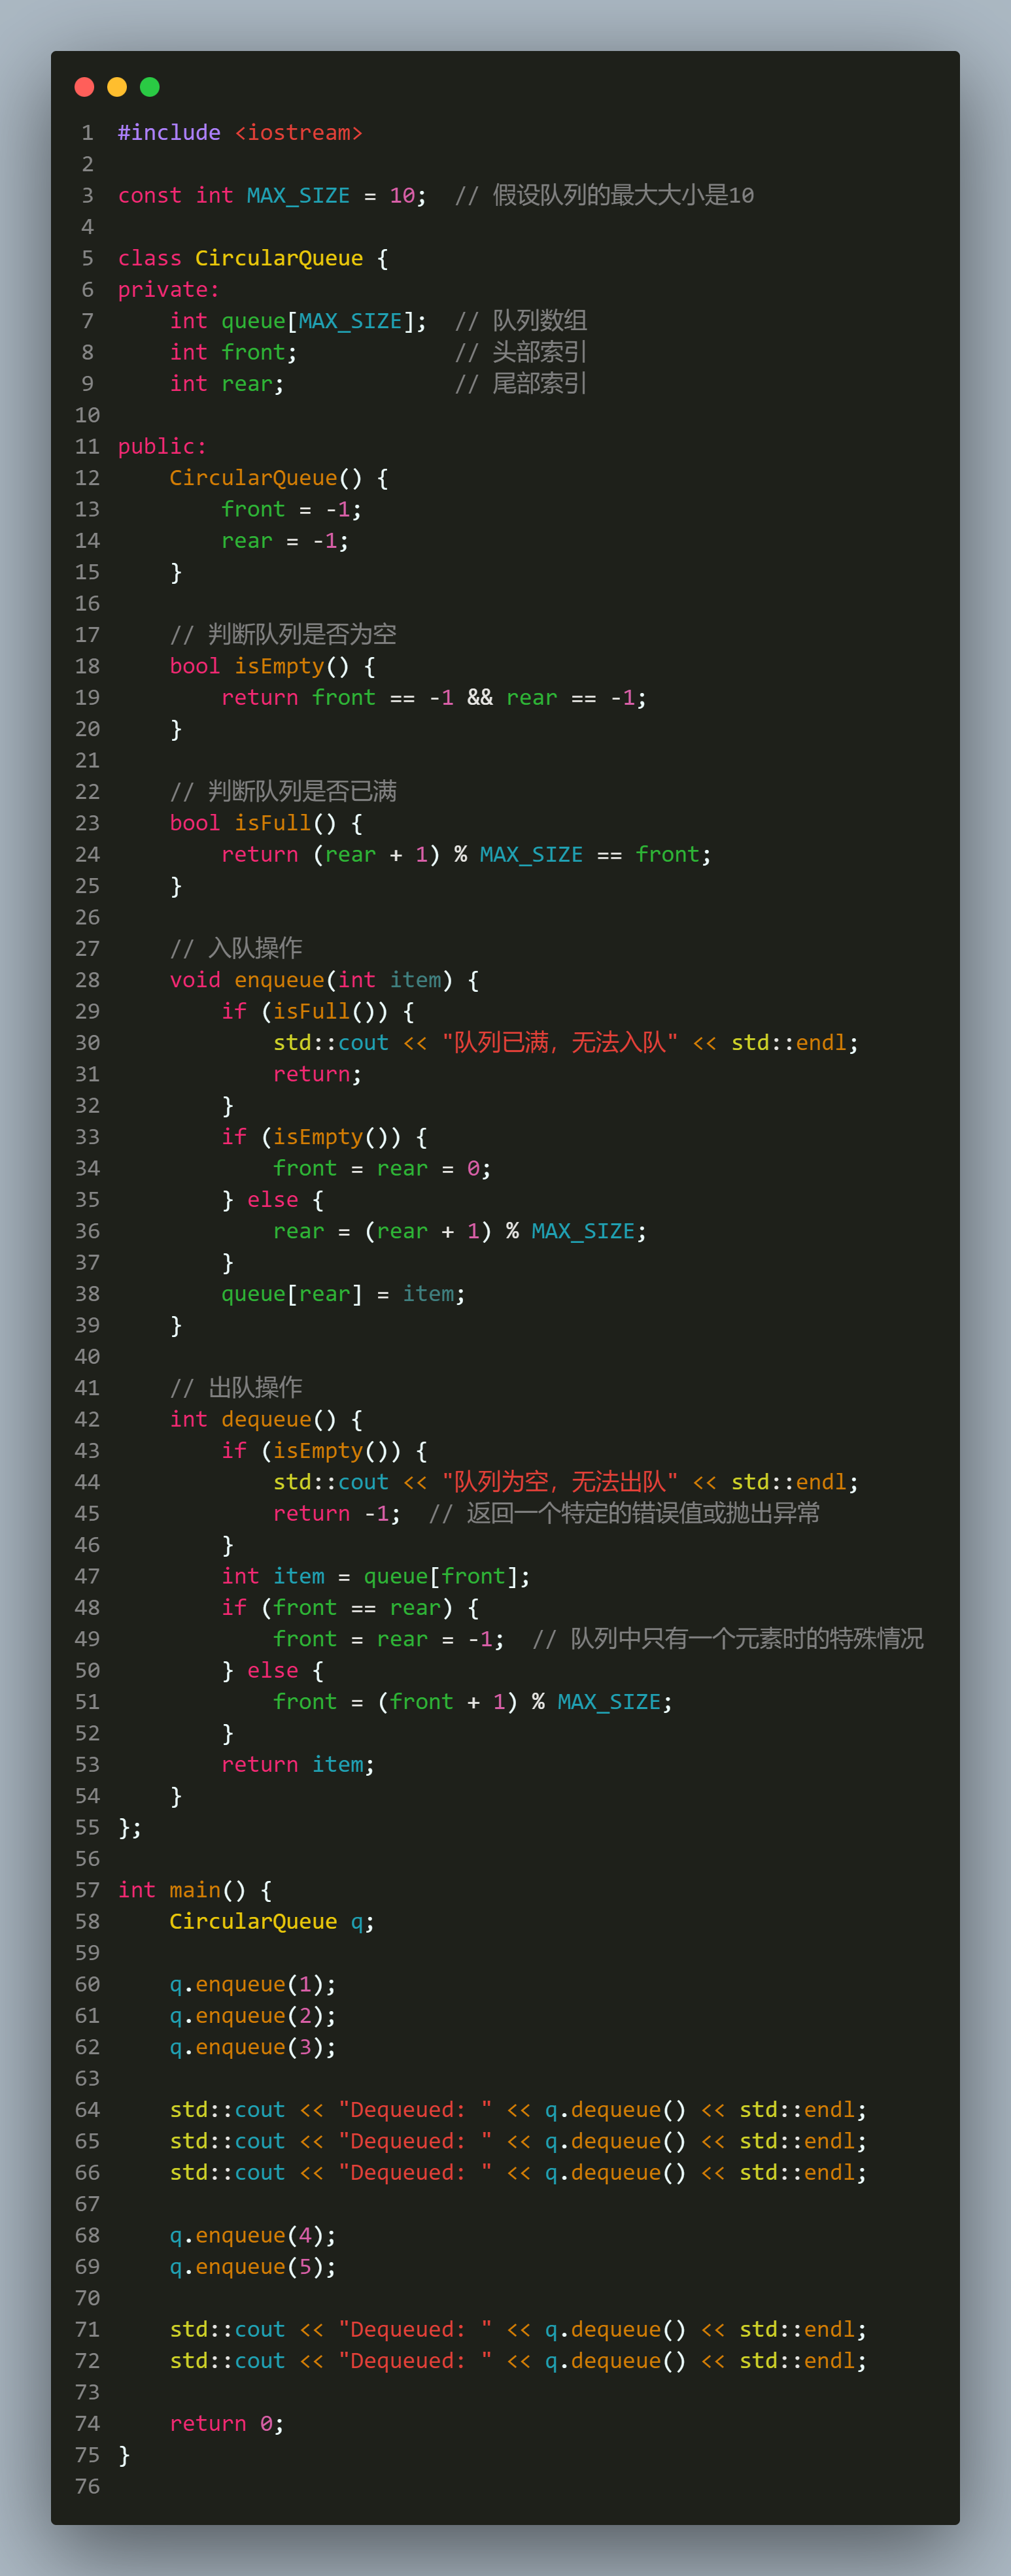Screen dimensions: 1011x2576
Task: Click comment "队列数组" on line 7
Action: (x=539, y=321)
